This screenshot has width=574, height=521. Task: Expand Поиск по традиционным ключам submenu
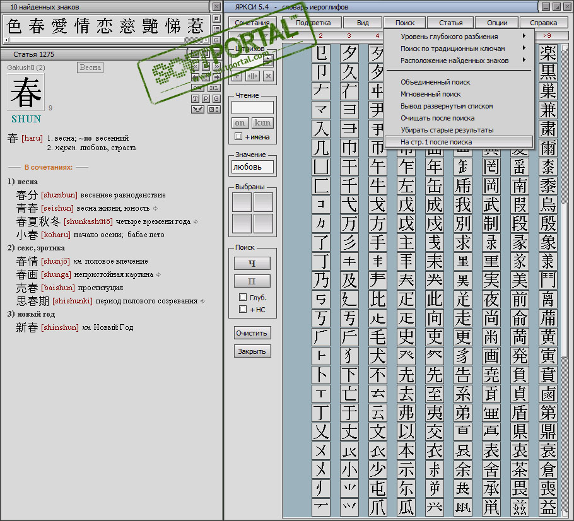tap(459, 49)
